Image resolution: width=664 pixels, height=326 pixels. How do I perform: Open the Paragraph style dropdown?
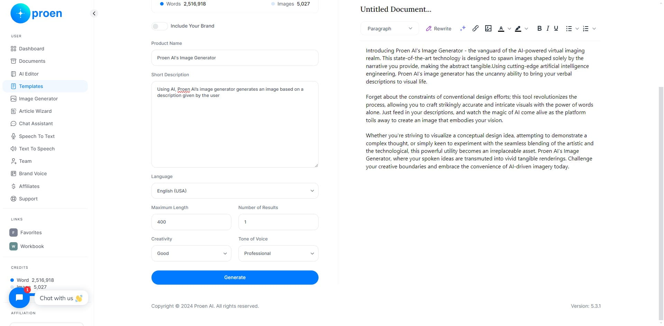click(x=390, y=29)
